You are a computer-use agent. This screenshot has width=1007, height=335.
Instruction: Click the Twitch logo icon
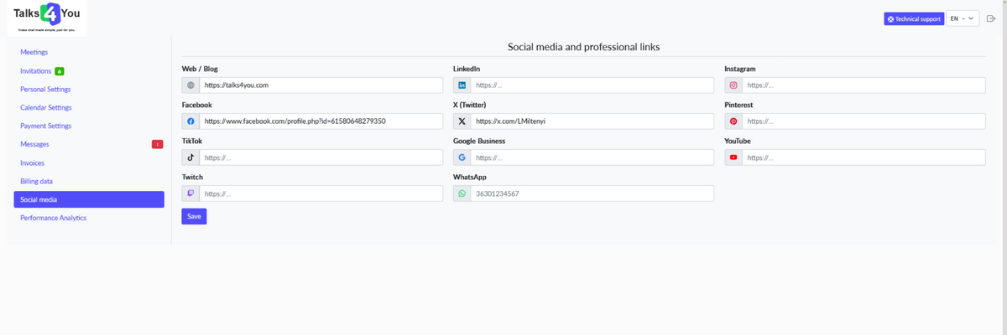190,193
